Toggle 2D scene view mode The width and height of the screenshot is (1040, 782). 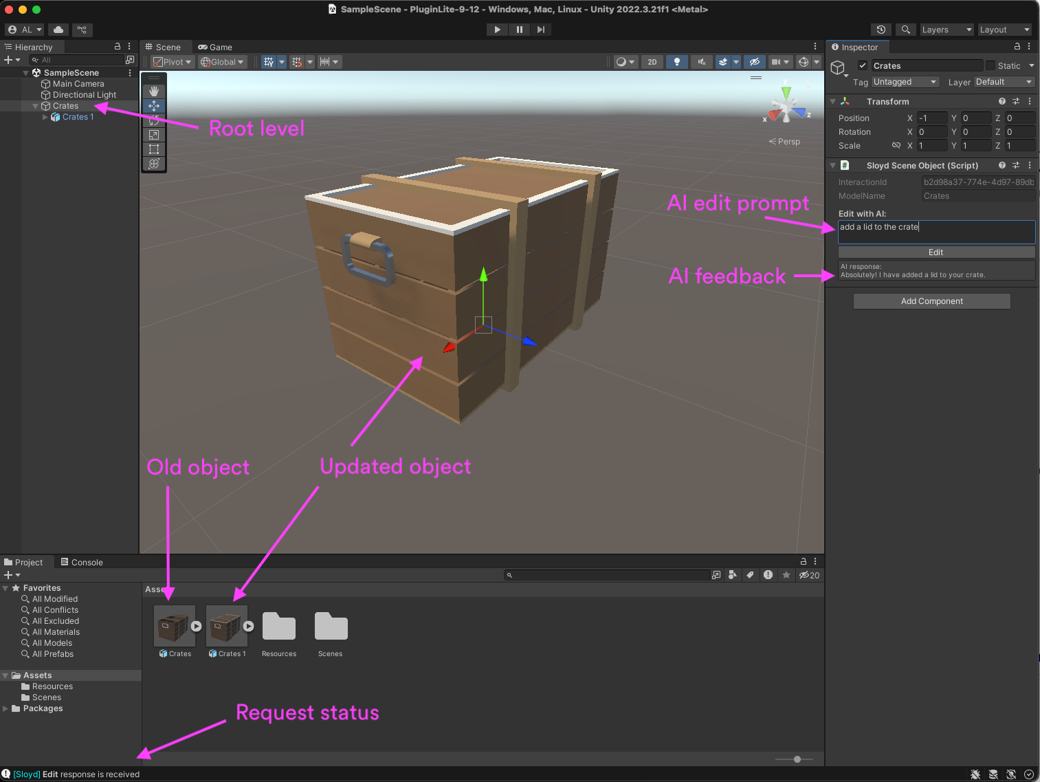tap(652, 62)
